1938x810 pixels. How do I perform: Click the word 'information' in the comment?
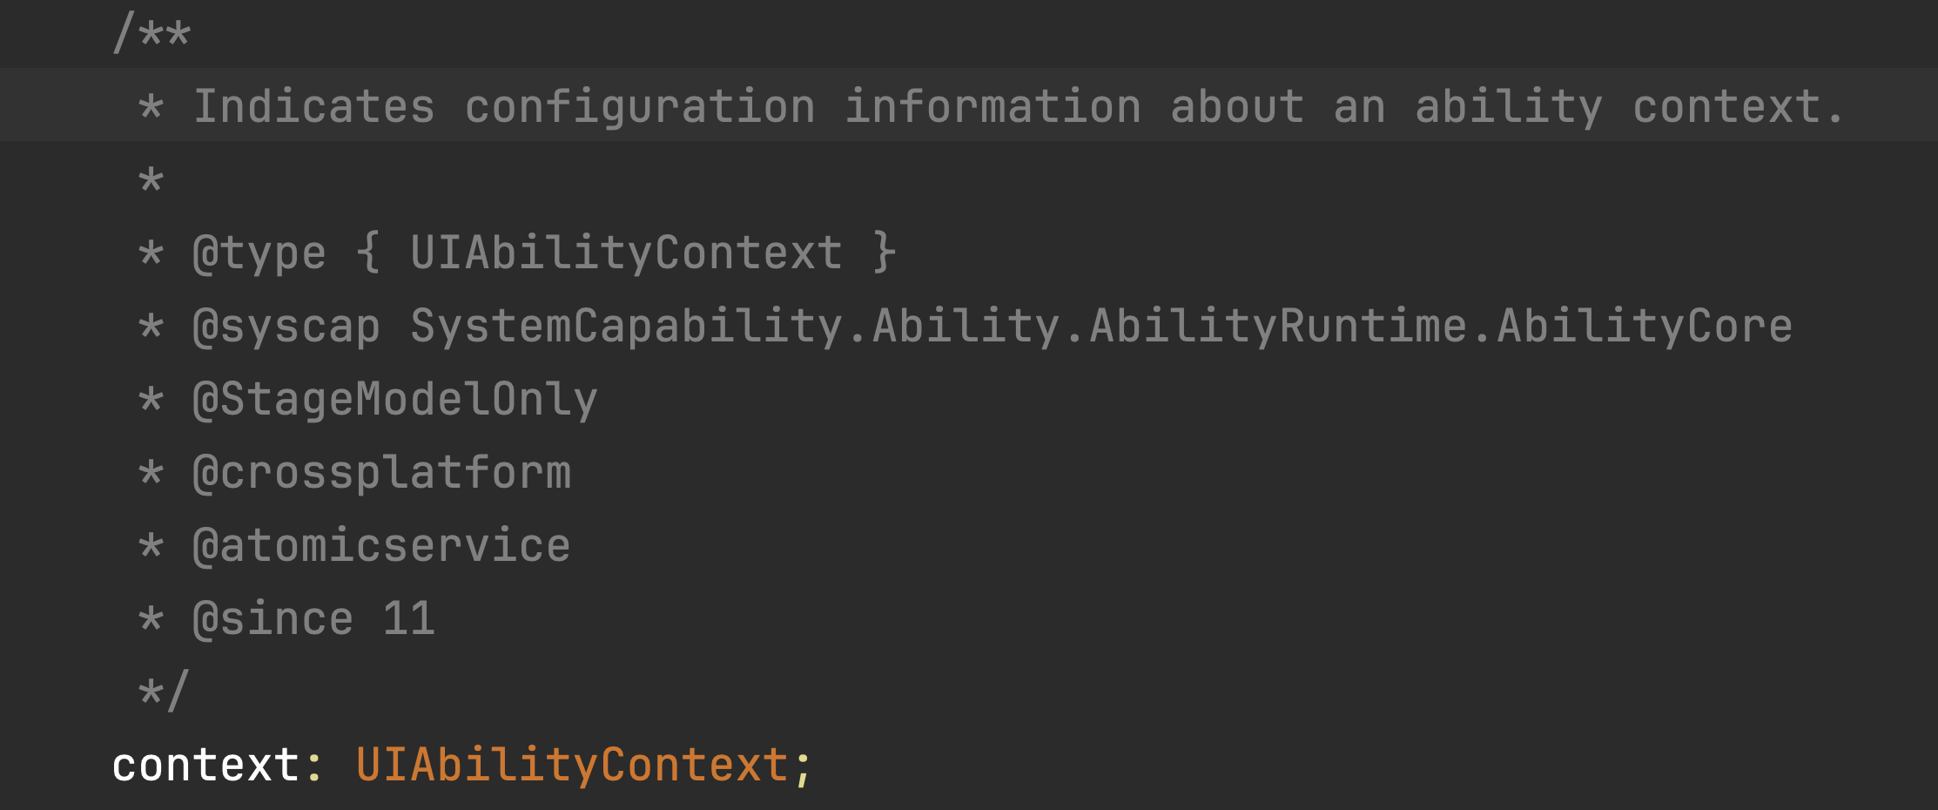(x=993, y=106)
